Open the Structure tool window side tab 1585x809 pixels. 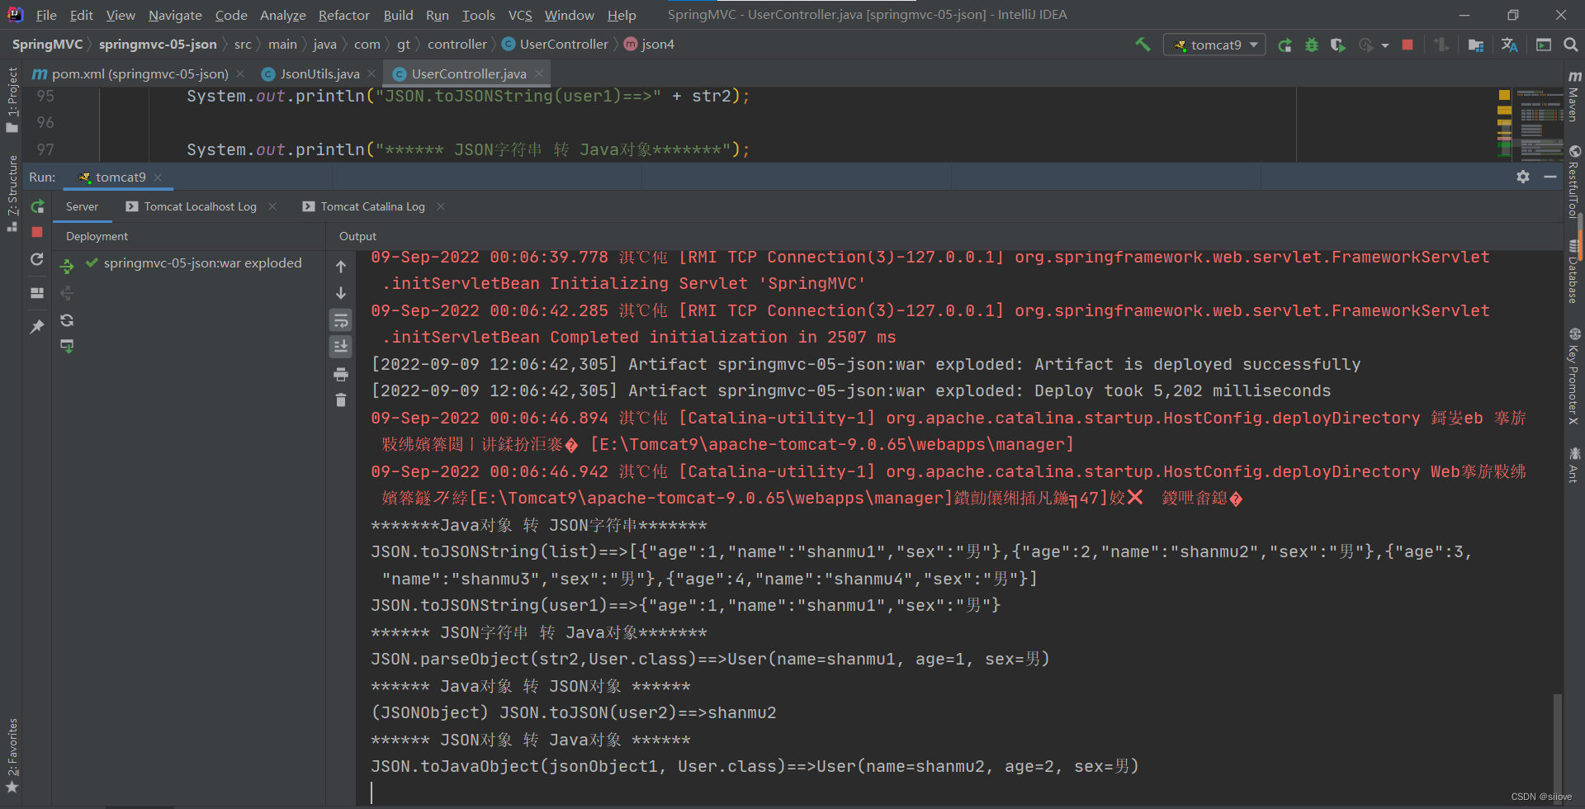click(x=12, y=193)
